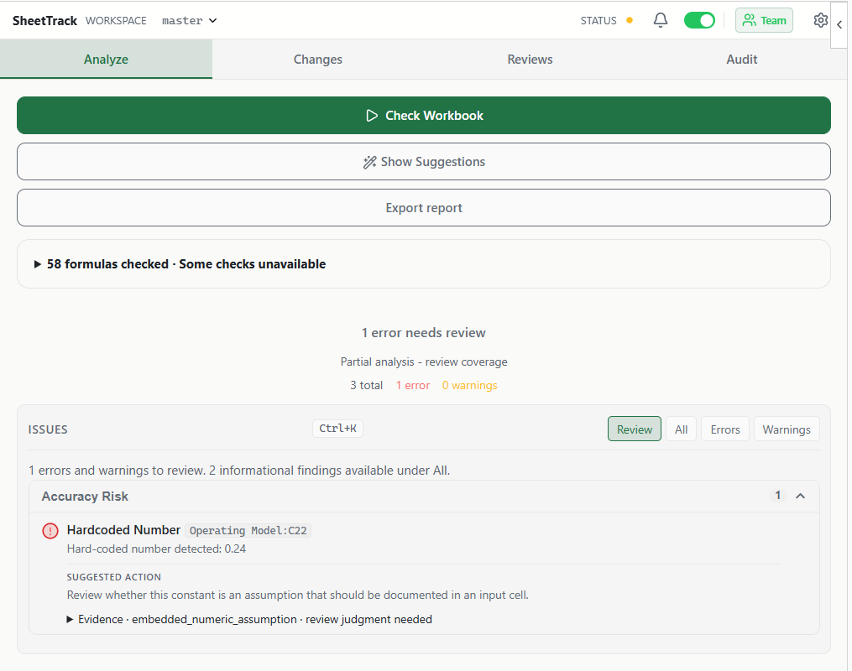Viewport: 852px width, 671px height.
Task: Click the '1 error' count text
Action: [x=412, y=386]
